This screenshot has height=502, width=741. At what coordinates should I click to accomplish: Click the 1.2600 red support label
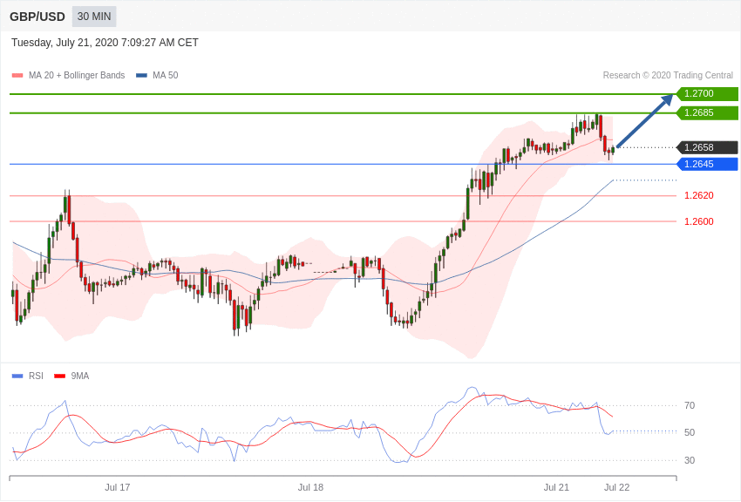pos(699,221)
